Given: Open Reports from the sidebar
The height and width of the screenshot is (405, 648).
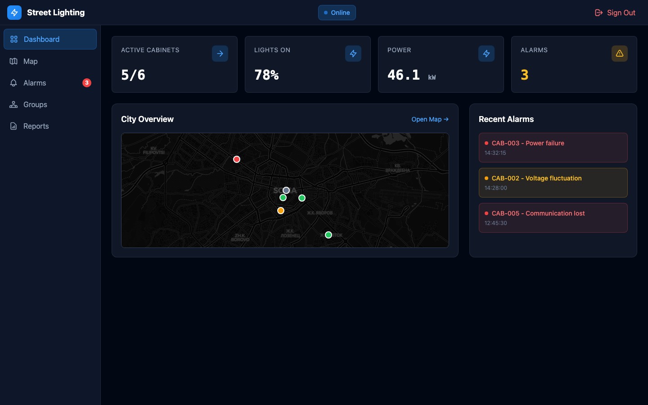Looking at the screenshot, I should 50,126.
